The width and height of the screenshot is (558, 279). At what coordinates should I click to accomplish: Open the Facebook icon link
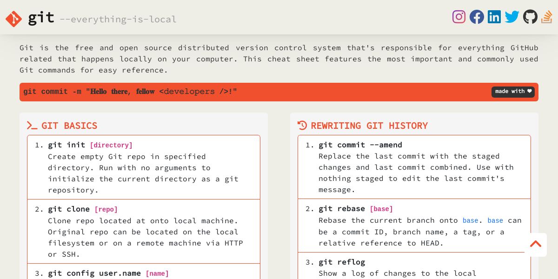(477, 17)
